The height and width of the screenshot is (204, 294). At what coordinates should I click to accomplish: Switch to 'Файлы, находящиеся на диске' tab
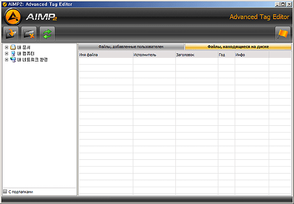click(x=238, y=47)
